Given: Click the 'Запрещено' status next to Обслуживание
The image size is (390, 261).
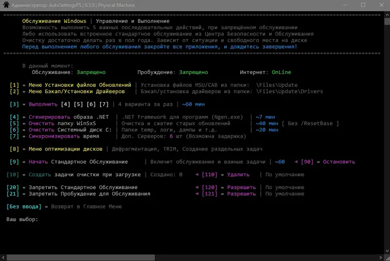Looking at the screenshot, I should coord(91,72).
